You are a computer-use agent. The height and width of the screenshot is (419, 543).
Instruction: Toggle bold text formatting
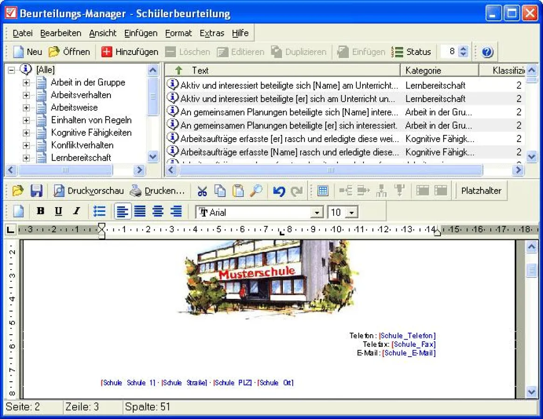(x=41, y=212)
